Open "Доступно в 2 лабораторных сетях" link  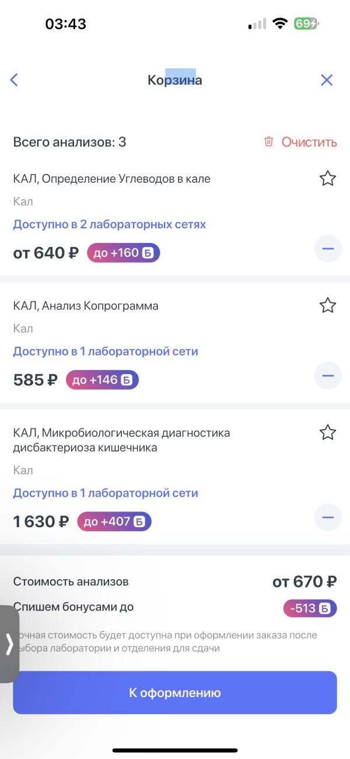click(x=110, y=224)
